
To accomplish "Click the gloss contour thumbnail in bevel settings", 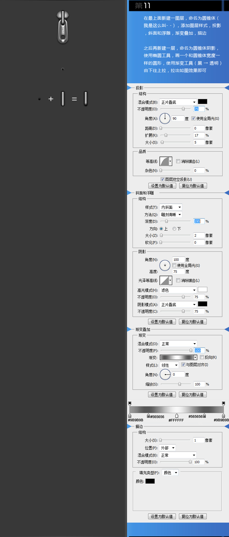I will pyautogui.click(x=164, y=280).
